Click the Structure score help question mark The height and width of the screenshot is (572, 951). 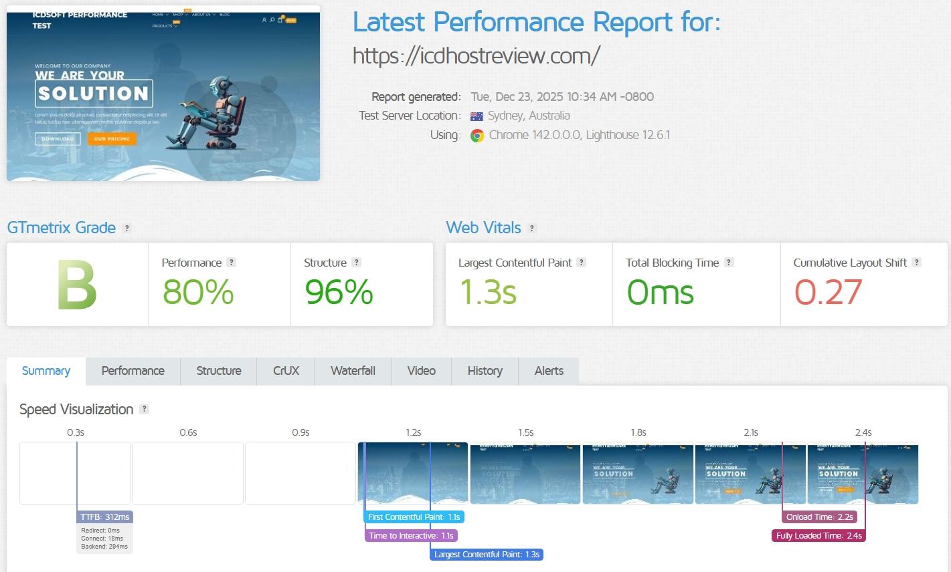357,263
